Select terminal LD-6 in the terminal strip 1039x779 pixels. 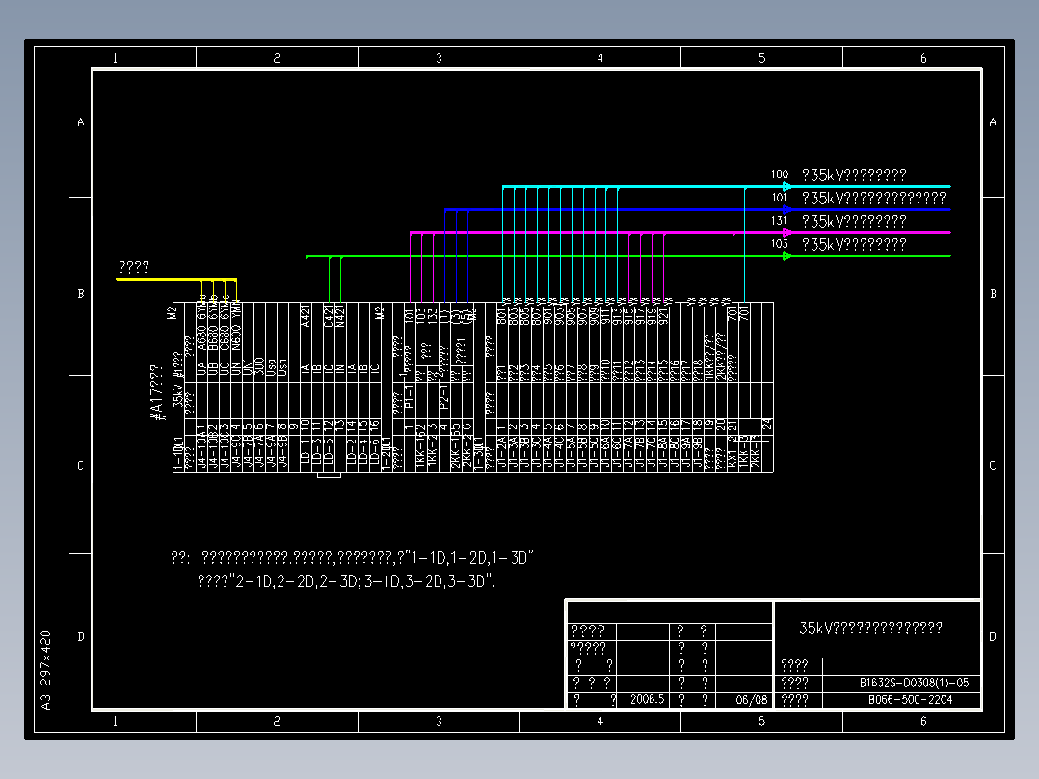(x=375, y=451)
